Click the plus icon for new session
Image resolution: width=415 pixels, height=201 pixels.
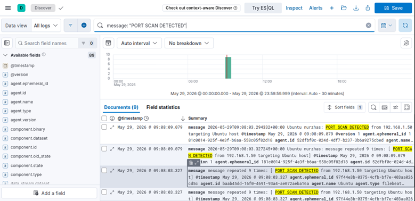pos(332,8)
